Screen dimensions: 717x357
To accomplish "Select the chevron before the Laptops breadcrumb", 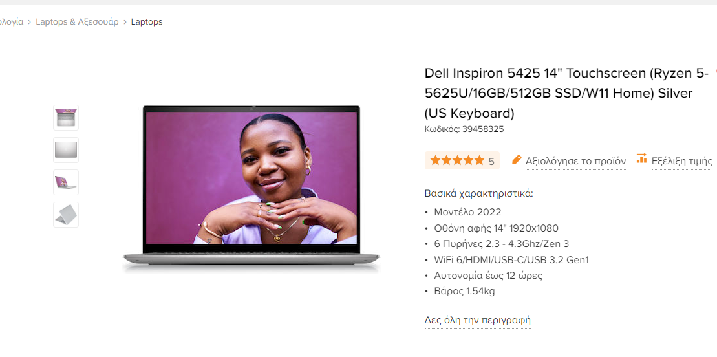I will click(x=125, y=22).
